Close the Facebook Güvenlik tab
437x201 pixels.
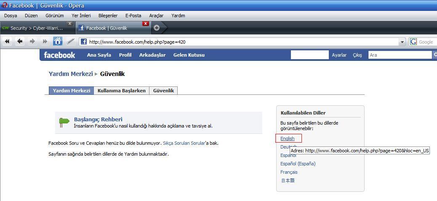(x=146, y=23)
